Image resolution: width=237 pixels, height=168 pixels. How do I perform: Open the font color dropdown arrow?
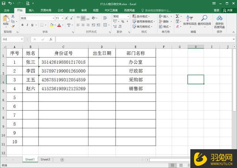[x=63, y=25]
